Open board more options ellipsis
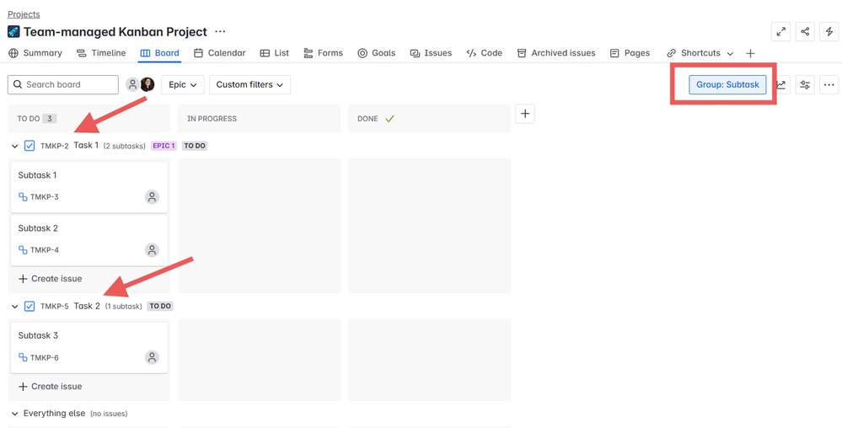842x428 pixels. click(829, 85)
